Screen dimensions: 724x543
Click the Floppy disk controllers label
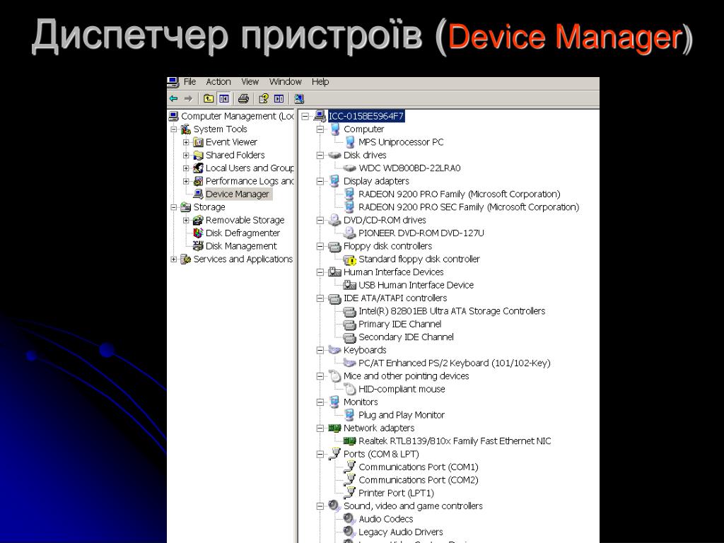[388, 246]
